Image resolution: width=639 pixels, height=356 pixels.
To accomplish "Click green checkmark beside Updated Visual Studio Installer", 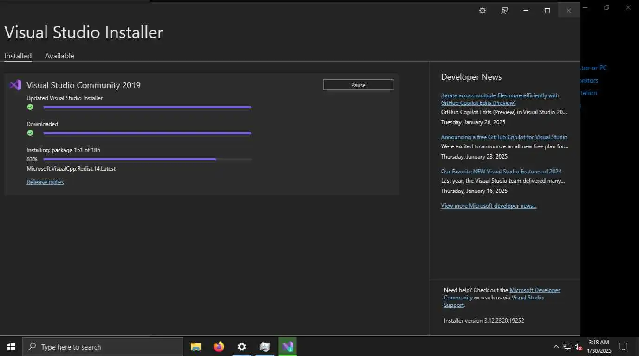I will (x=30, y=107).
